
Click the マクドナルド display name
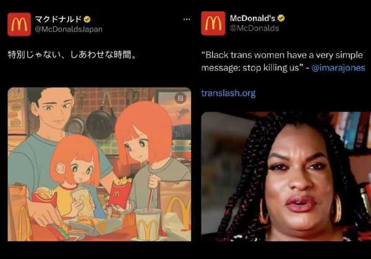(x=59, y=19)
